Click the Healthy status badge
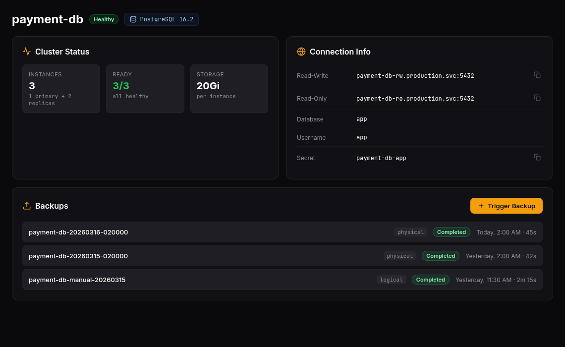This screenshot has width=565, height=347. (x=104, y=19)
